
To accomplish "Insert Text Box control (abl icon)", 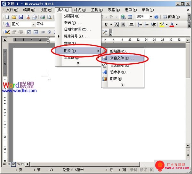I will coord(36,32).
